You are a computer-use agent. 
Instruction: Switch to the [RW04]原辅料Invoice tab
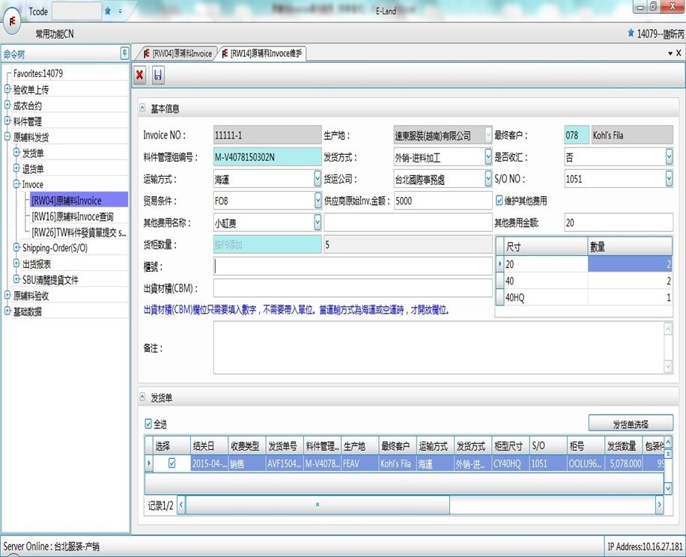click(178, 53)
